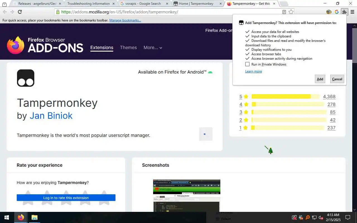This screenshot has width=357, height=223.
Task: Click the green padlock site security icon
Action: point(58,12)
